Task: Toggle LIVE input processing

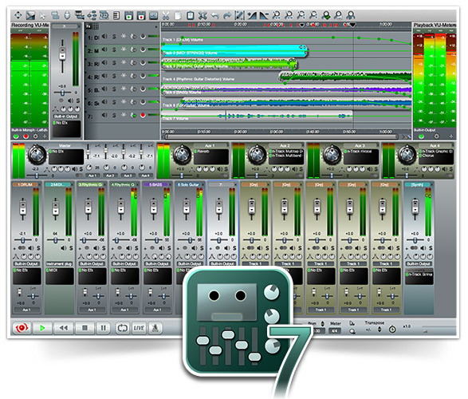Action: 139,328
